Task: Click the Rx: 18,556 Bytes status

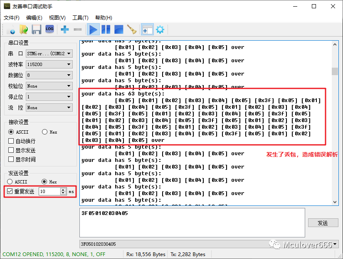Action: [146, 254]
